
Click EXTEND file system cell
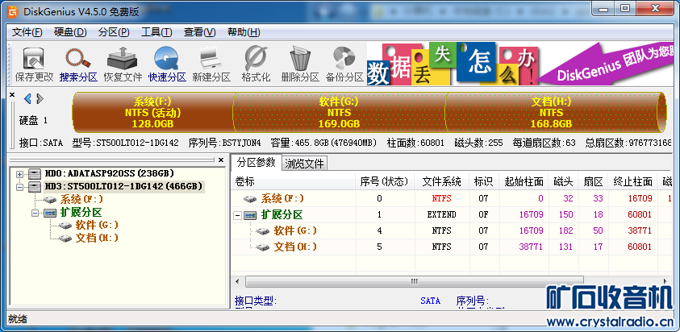tap(441, 214)
